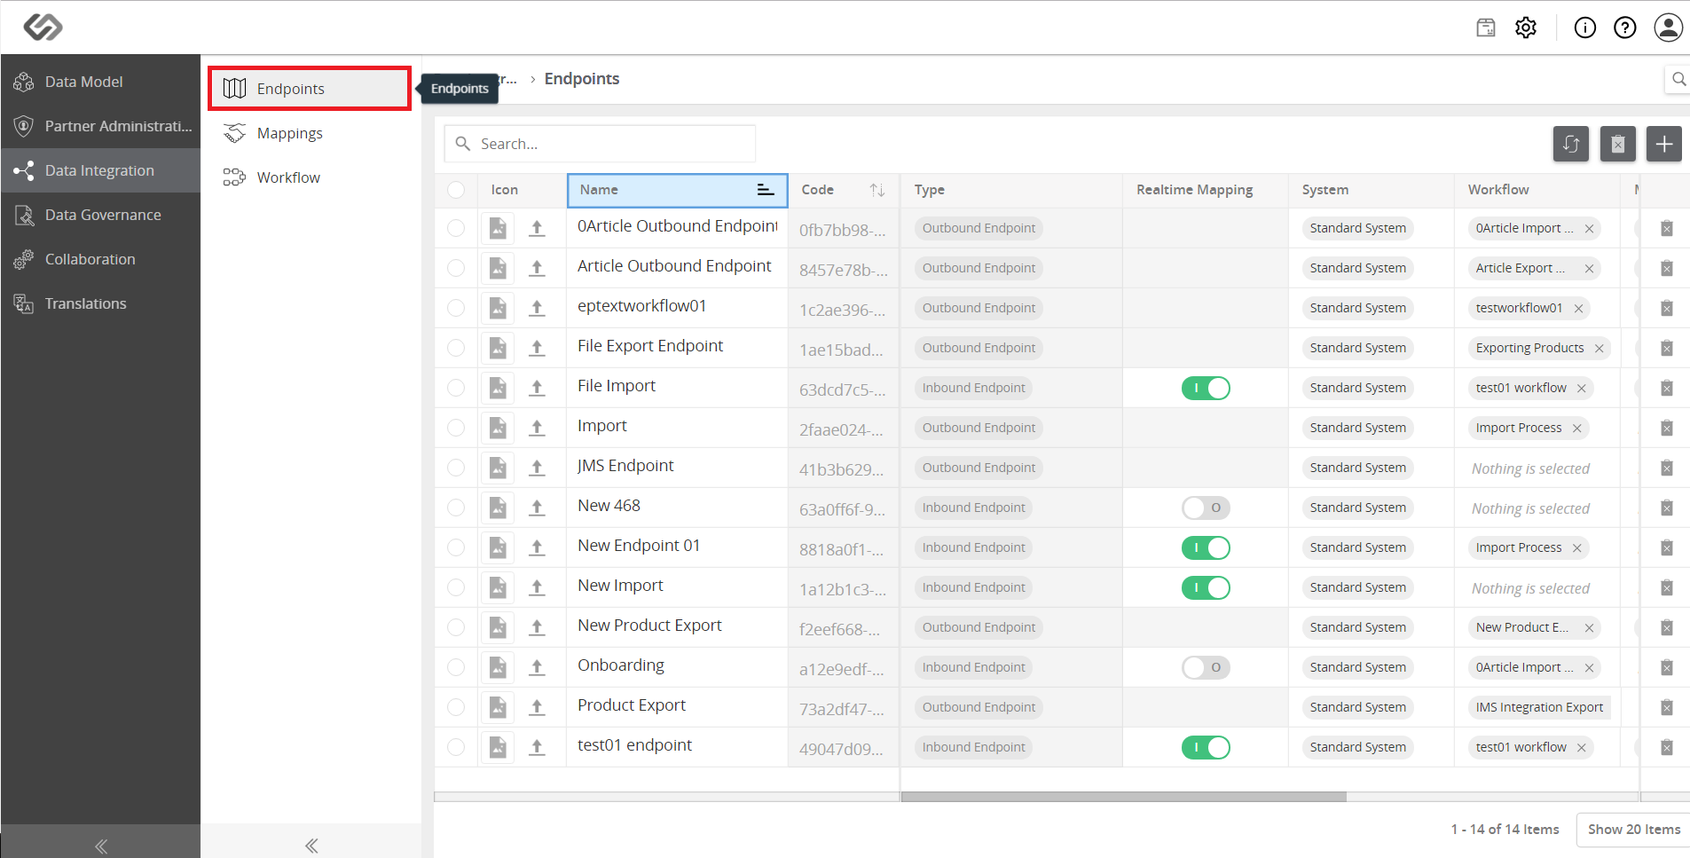The image size is (1690, 858).
Task: Click upload icon for New Import row
Action: [x=537, y=587]
